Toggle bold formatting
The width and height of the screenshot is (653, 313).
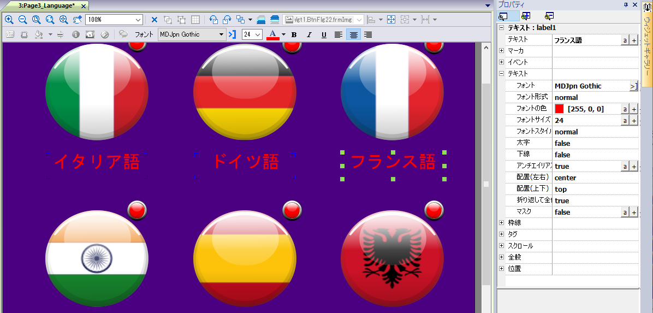pos(294,35)
